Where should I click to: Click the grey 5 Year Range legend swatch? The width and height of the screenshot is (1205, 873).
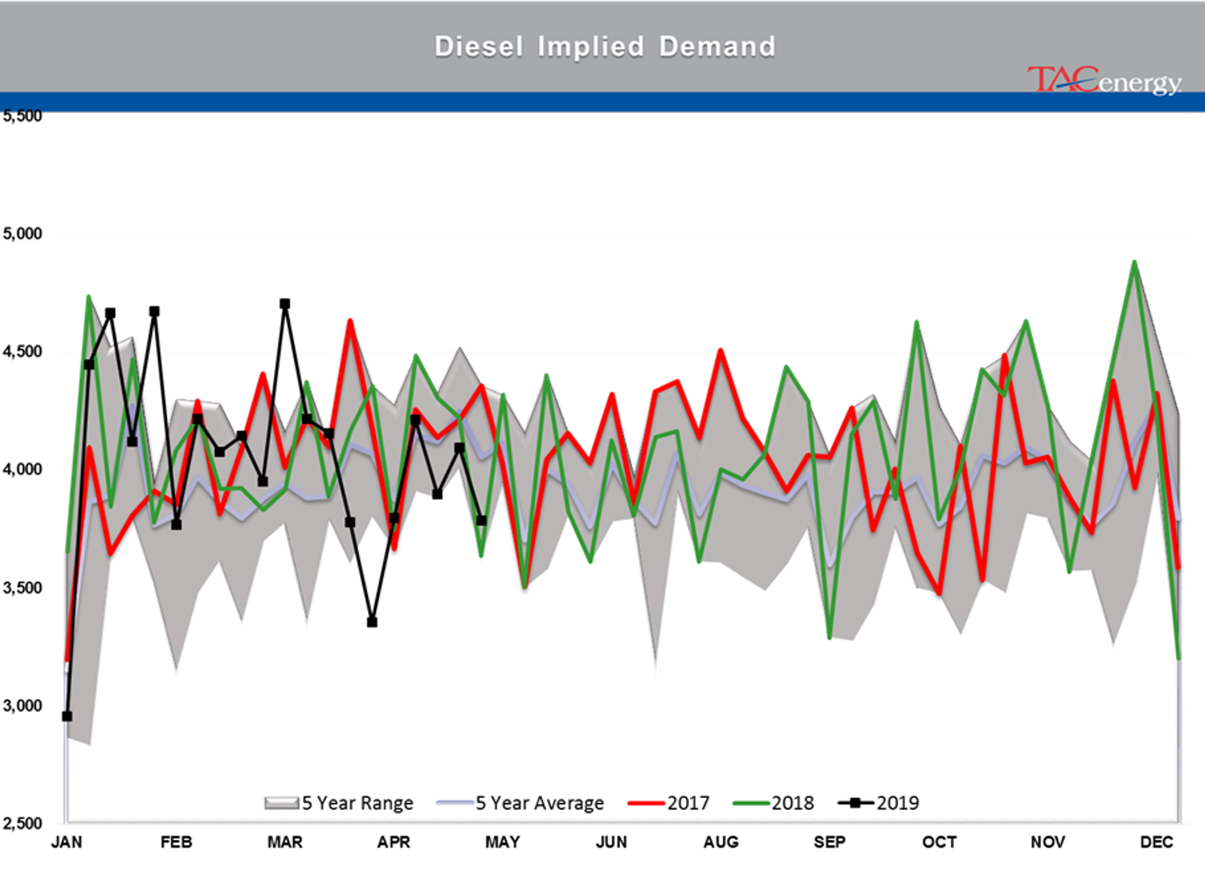pyautogui.click(x=281, y=803)
